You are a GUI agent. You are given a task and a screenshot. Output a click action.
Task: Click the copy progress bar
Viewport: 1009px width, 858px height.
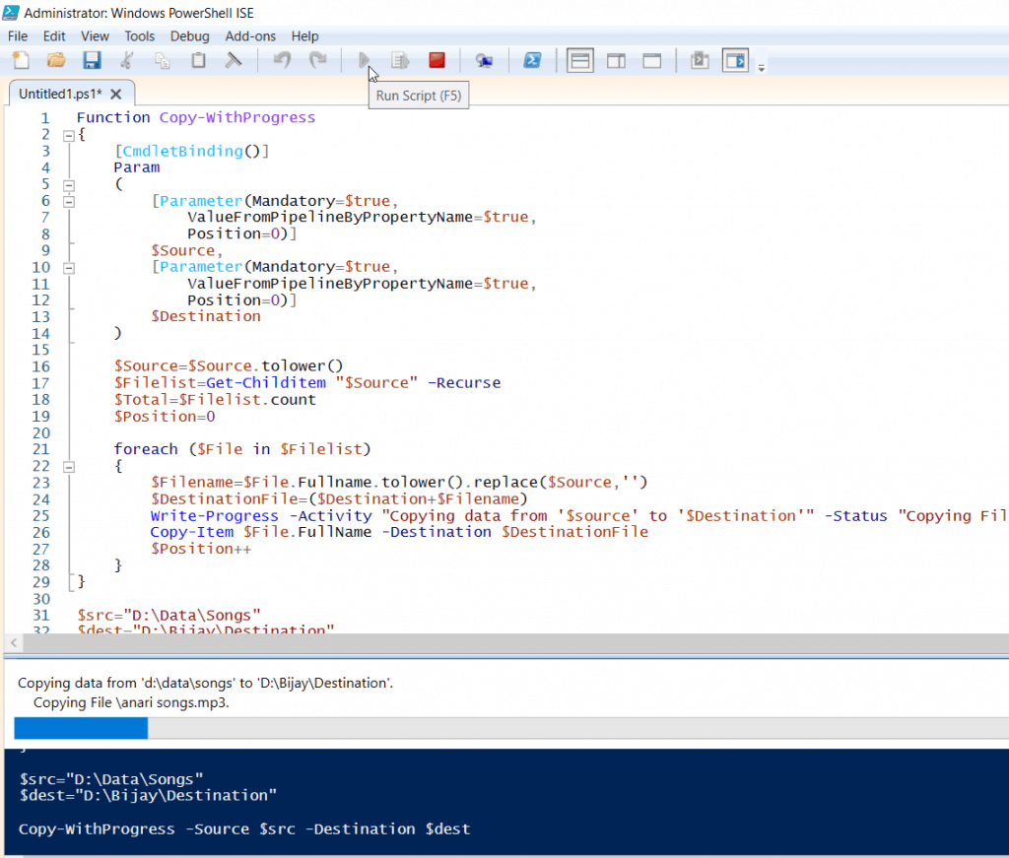(x=511, y=728)
